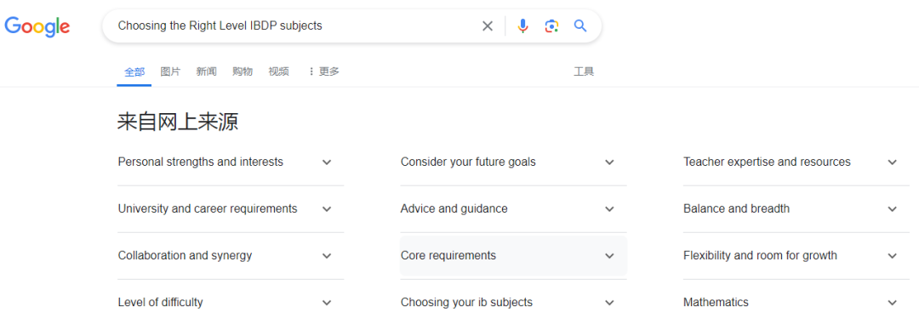Expand the Level of difficulty arrow
The width and height of the screenshot is (919, 330).
[x=327, y=303]
